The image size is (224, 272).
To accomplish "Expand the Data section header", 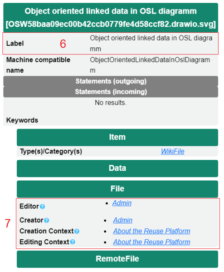I will (x=117, y=168).
